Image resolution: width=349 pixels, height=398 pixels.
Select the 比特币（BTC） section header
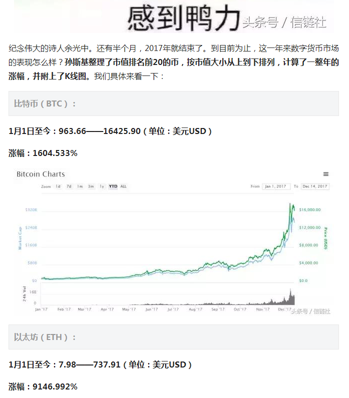click(x=174, y=103)
